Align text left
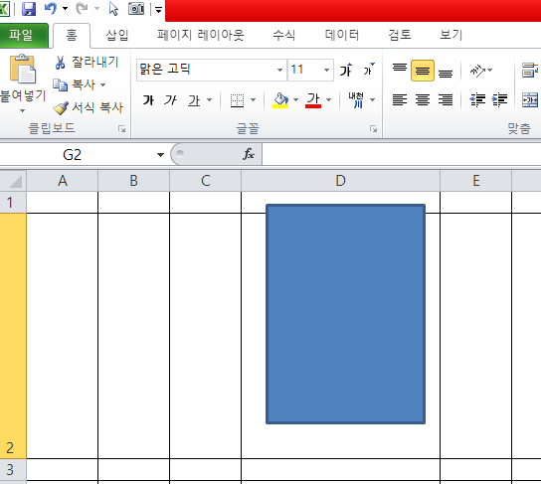541x484 pixels. coord(400,100)
